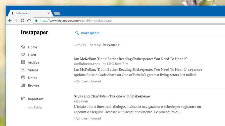Click the browser forward arrow
The height and width of the screenshot is (126, 225).
16,20
